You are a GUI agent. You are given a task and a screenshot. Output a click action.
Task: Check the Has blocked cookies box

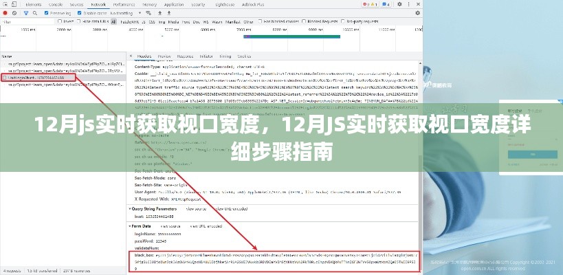click(x=261, y=21)
